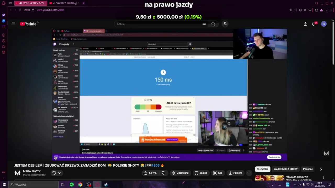Image resolution: width=335 pixels, height=188 pixels.
Task: Show hidden system tray icons
Action: pos(295,185)
